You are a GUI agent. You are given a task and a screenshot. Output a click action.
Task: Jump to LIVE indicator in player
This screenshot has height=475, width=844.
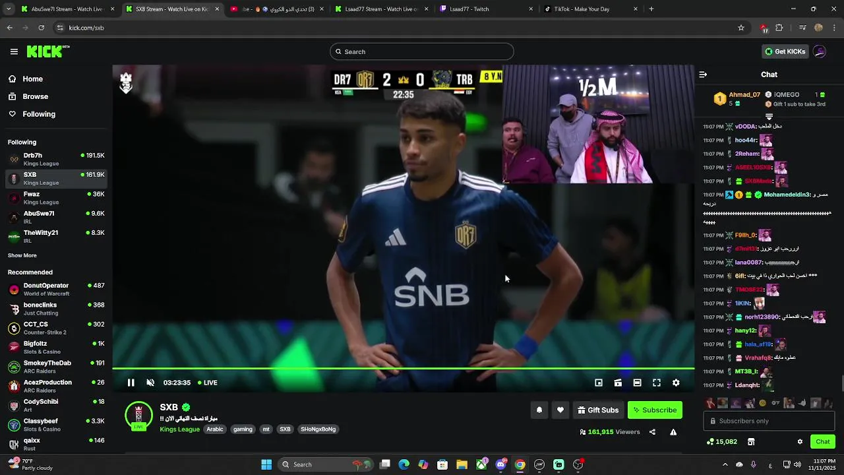pos(208,383)
